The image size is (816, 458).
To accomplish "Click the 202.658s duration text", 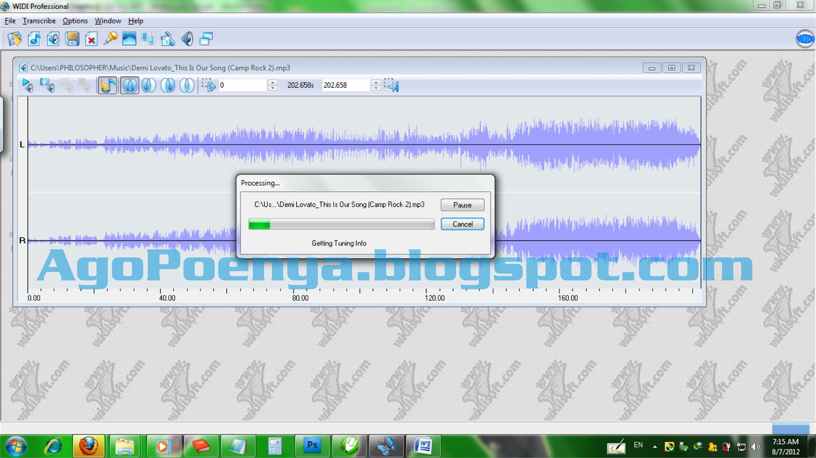I will point(300,85).
